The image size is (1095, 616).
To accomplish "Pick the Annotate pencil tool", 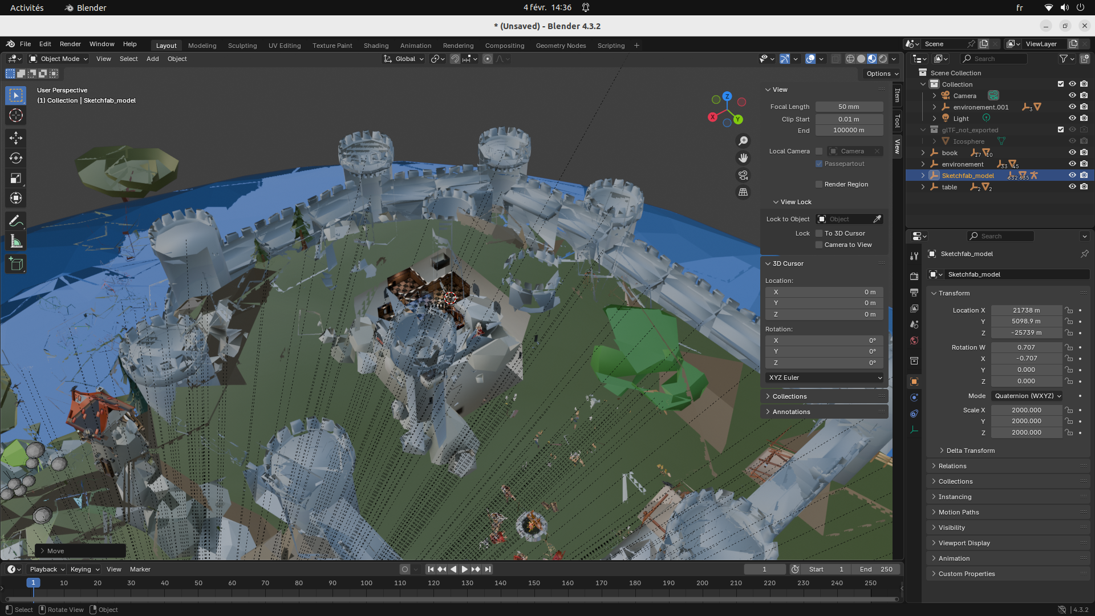I will coord(16,221).
